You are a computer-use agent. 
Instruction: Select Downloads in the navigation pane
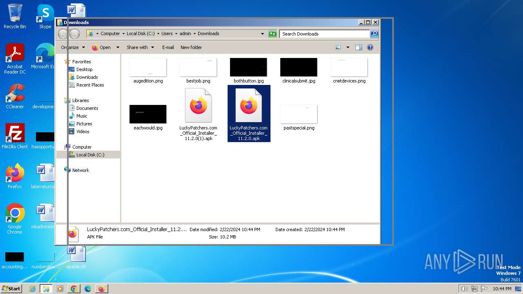(x=87, y=77)
